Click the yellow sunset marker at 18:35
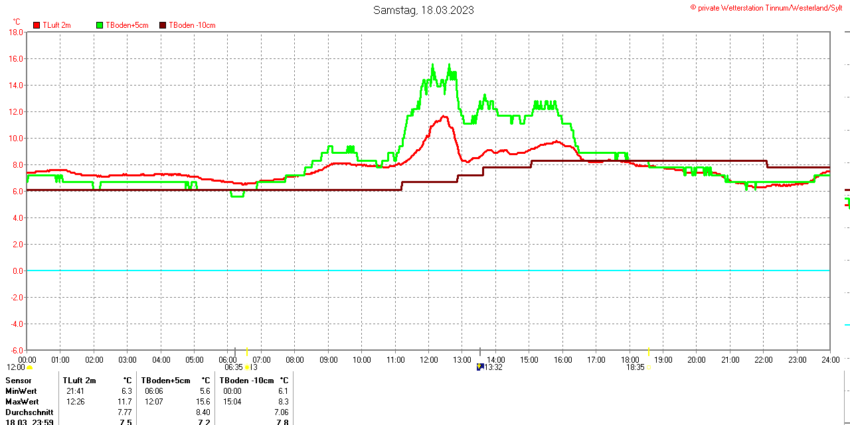The image size is (850, 425). (647, 367)
